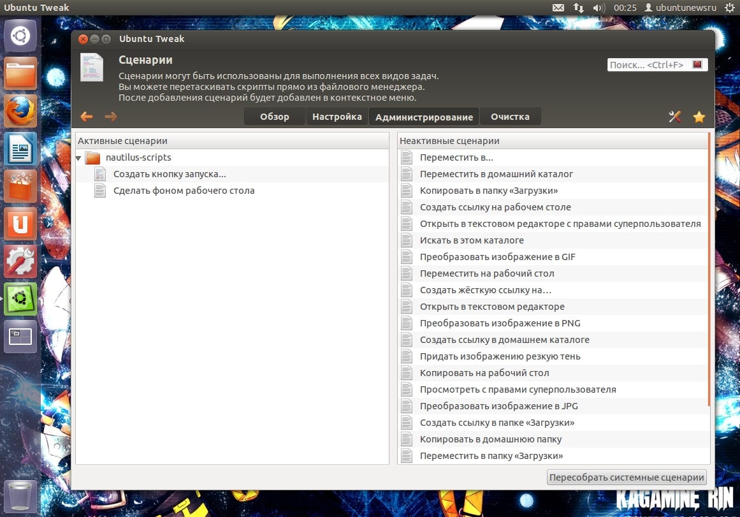This screenshot has width=740, height=517.
Task: Switch to the Очистка tab
Action: click(510, 117)
